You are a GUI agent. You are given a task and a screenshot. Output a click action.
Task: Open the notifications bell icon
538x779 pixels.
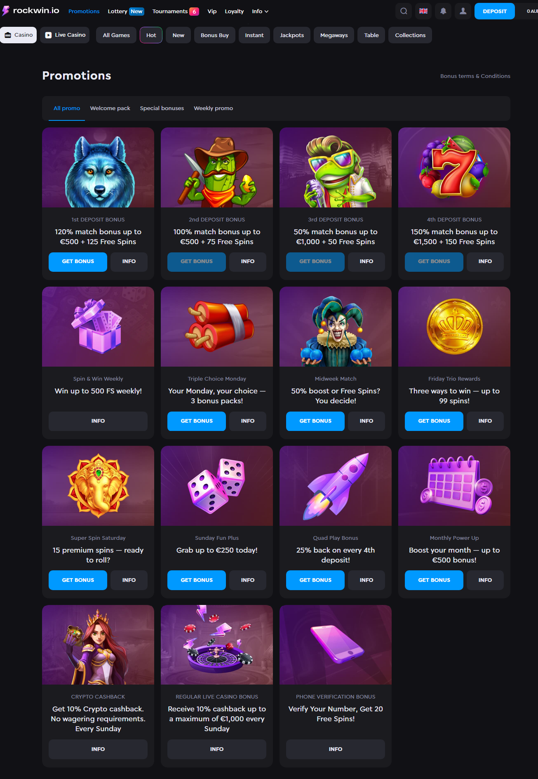coord(443,11)
